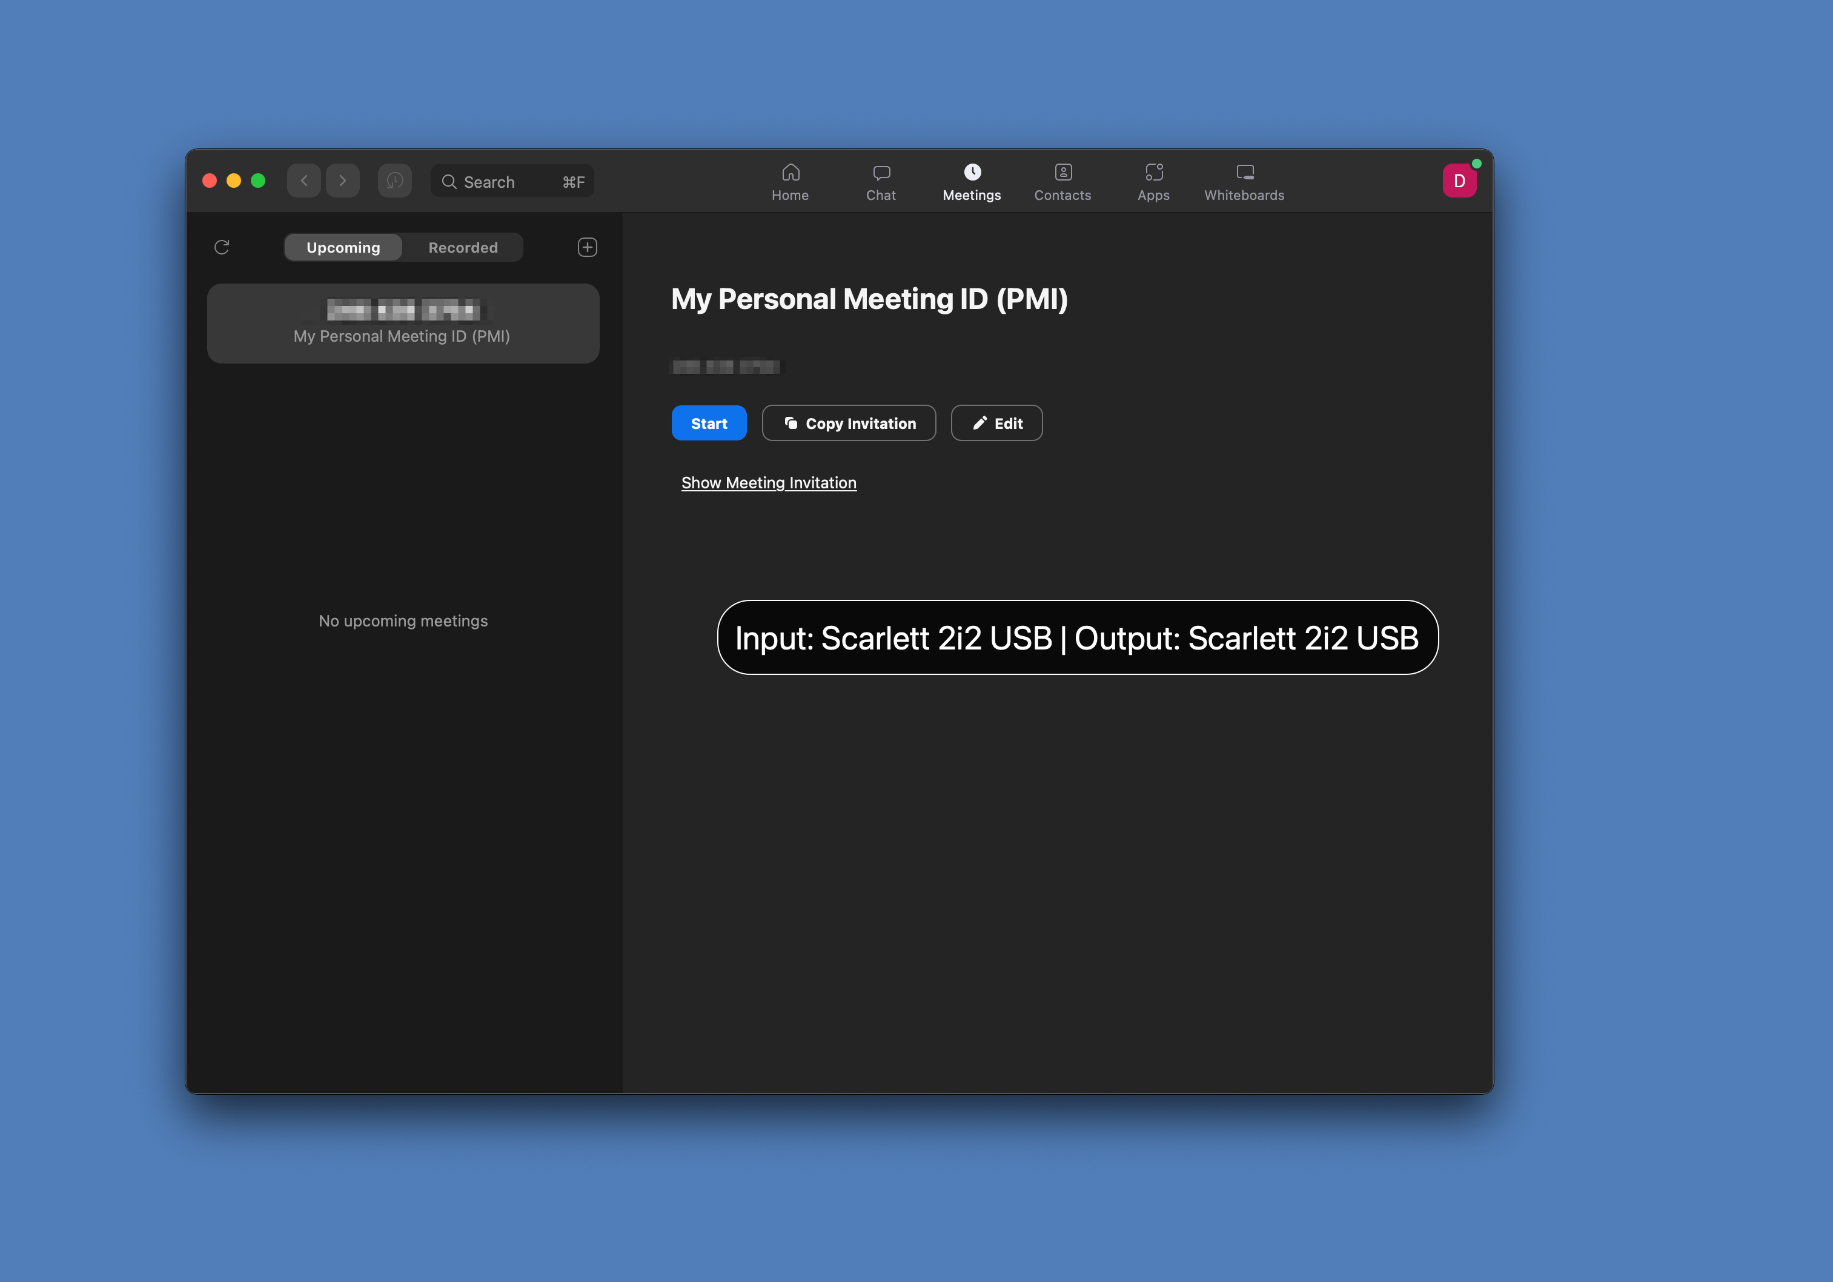Click Show Meeting Invitation link
Viewport: 1833px width, 1282px height.
[x=769, y=483]
